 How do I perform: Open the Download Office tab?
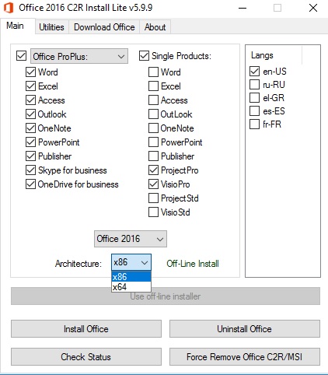click(x=104, y=27)
